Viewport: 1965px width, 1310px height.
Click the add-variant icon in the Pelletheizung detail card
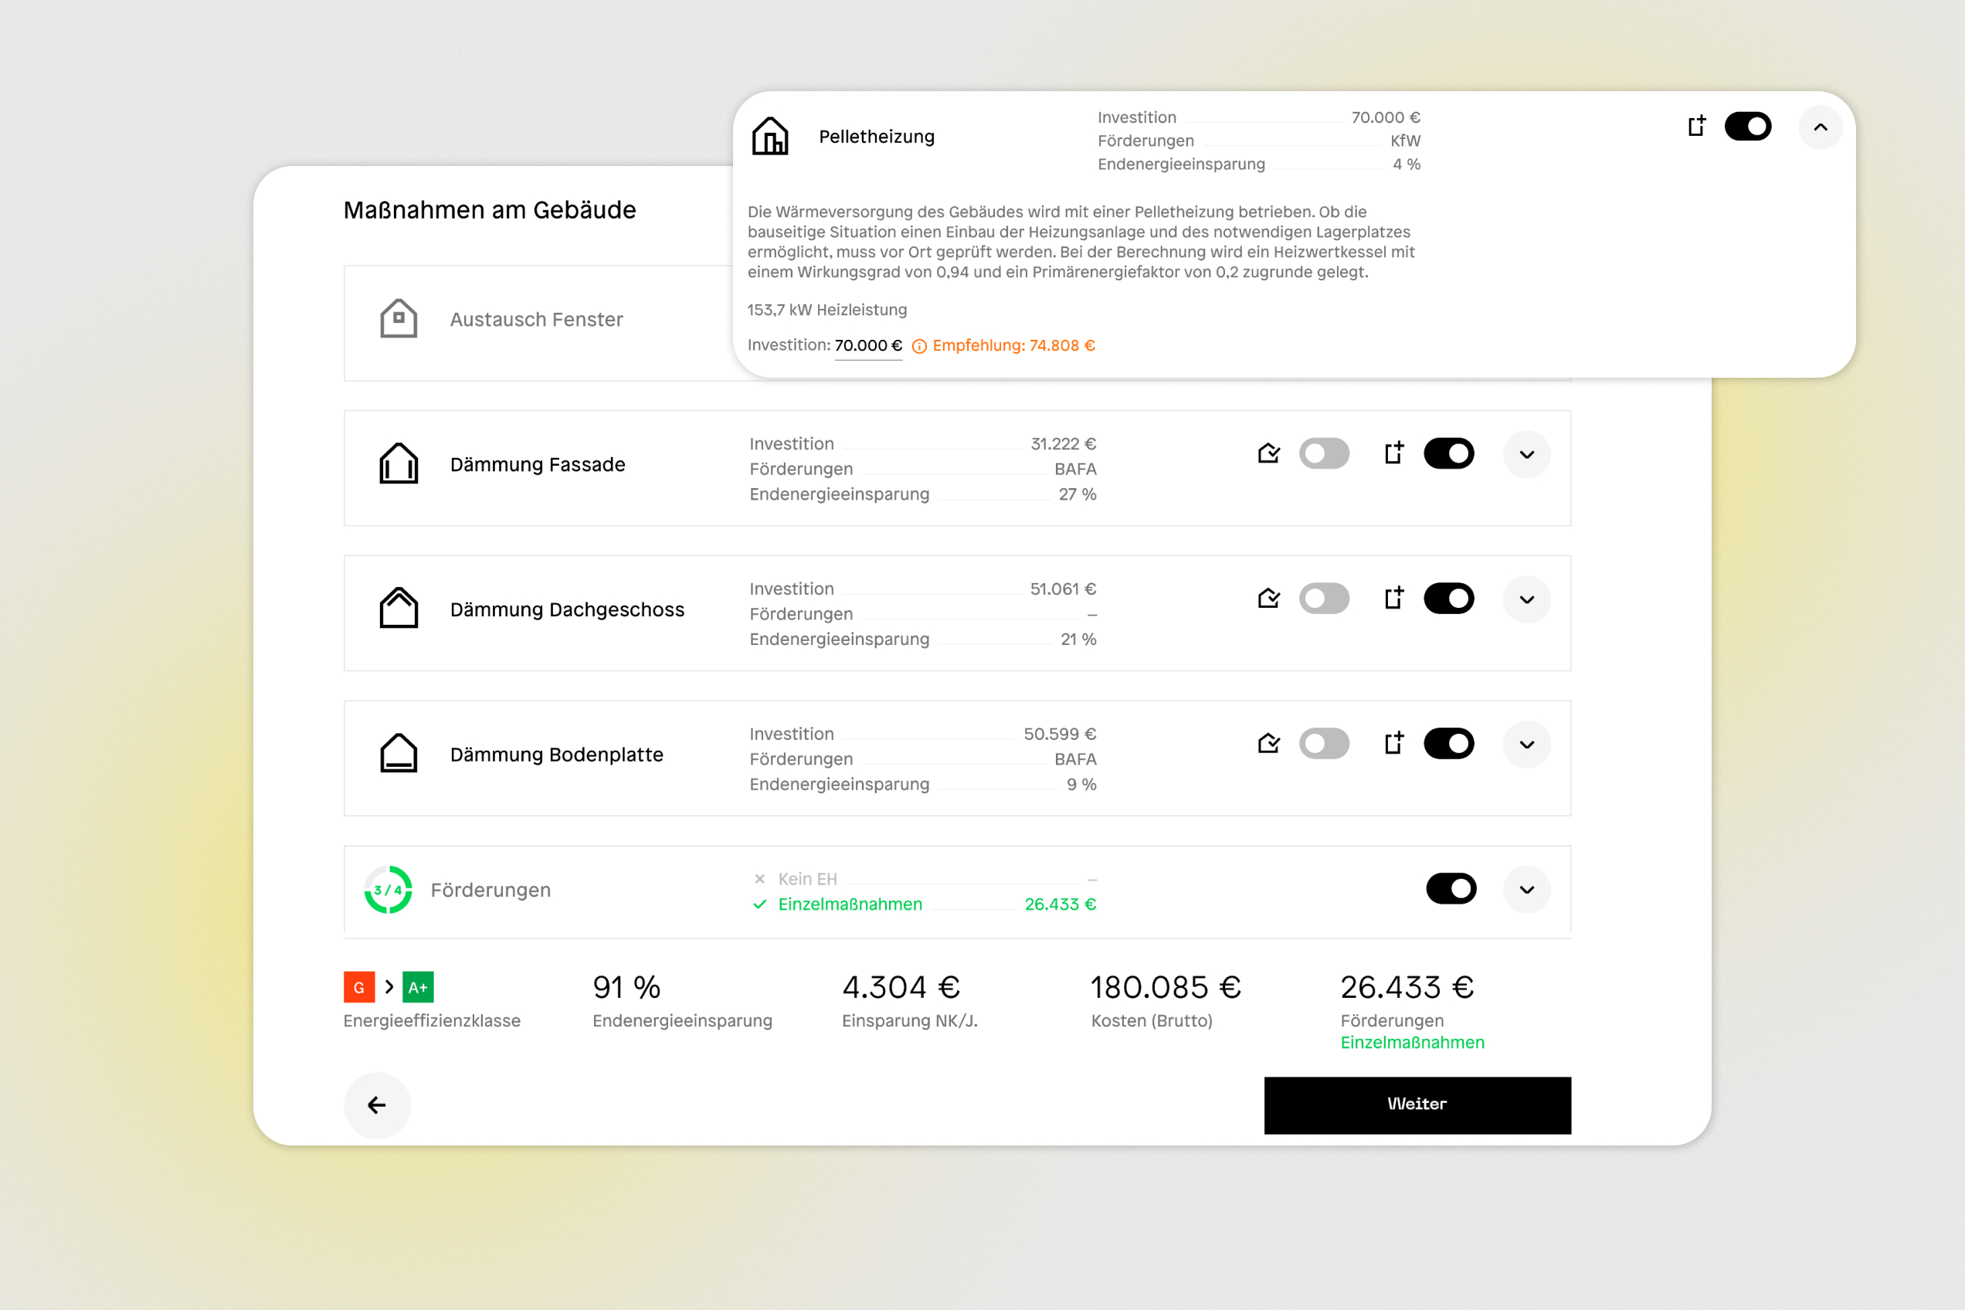coord(1696,126)
